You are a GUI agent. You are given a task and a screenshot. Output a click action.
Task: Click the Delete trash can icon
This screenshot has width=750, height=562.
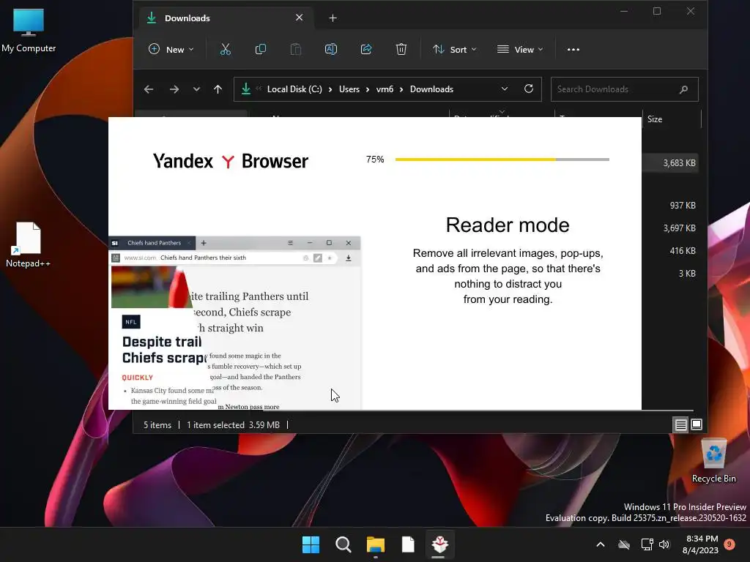point(401,49)
